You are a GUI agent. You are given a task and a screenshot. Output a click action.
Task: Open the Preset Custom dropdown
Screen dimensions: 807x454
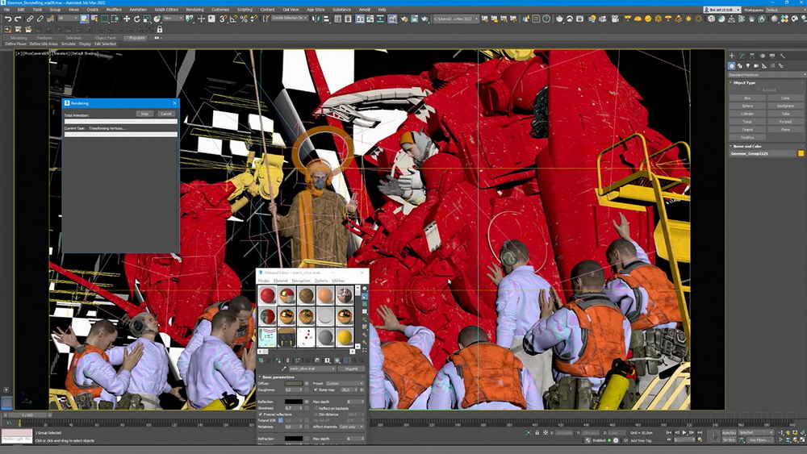coord(345,384)
